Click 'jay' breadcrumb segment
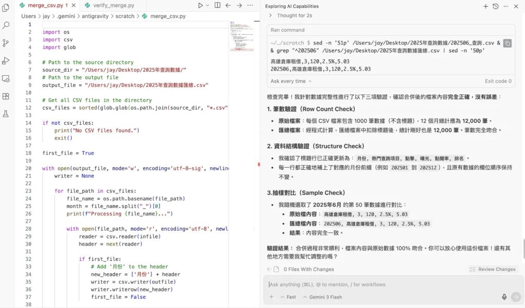Screen dimensions: 525x308 pos(46,16)
